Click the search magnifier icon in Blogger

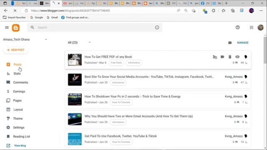[x=32, y=27]
